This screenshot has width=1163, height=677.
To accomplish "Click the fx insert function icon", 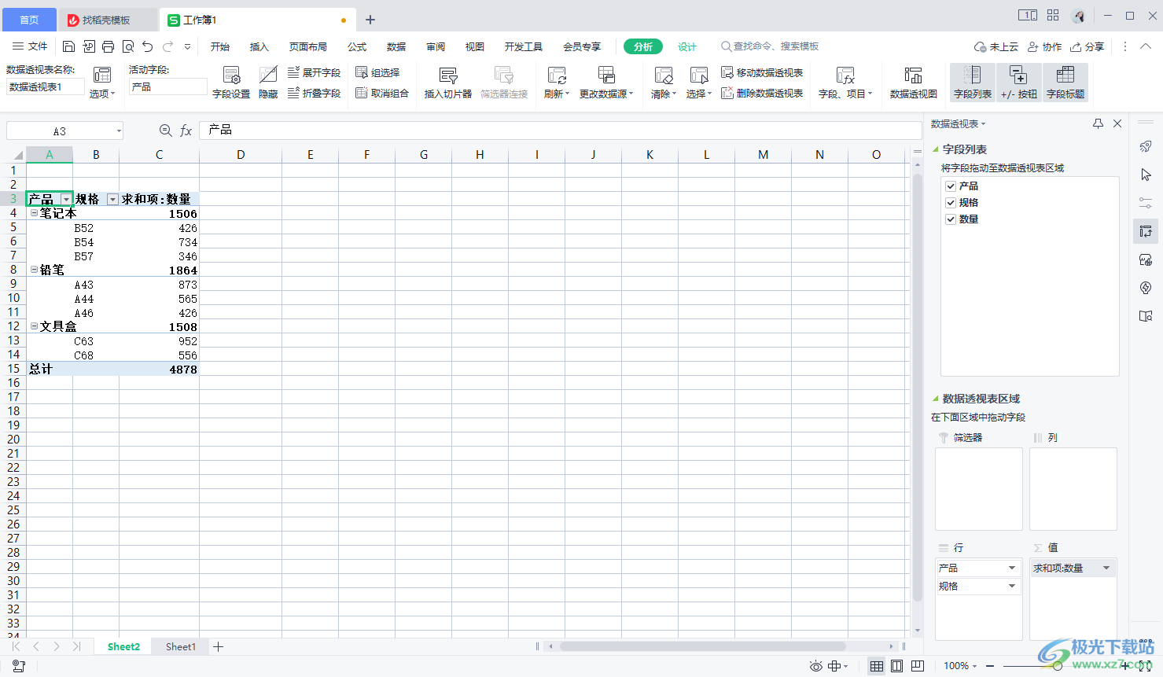I will (186, 131).
